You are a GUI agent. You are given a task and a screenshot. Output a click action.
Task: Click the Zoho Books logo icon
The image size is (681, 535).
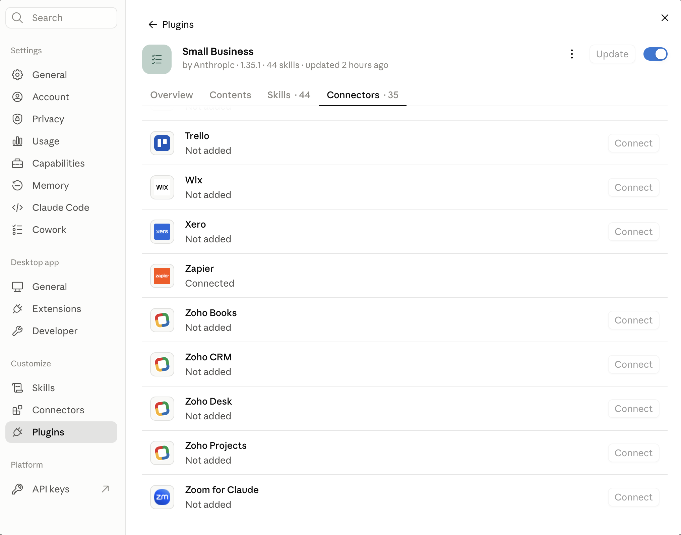162,320
